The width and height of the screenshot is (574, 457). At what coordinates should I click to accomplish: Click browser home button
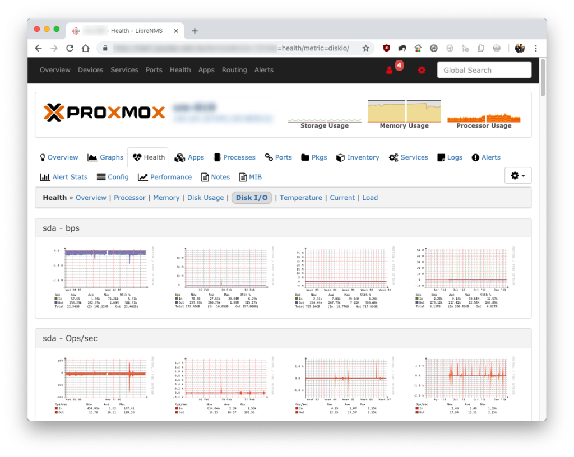[x=86, y=48]
